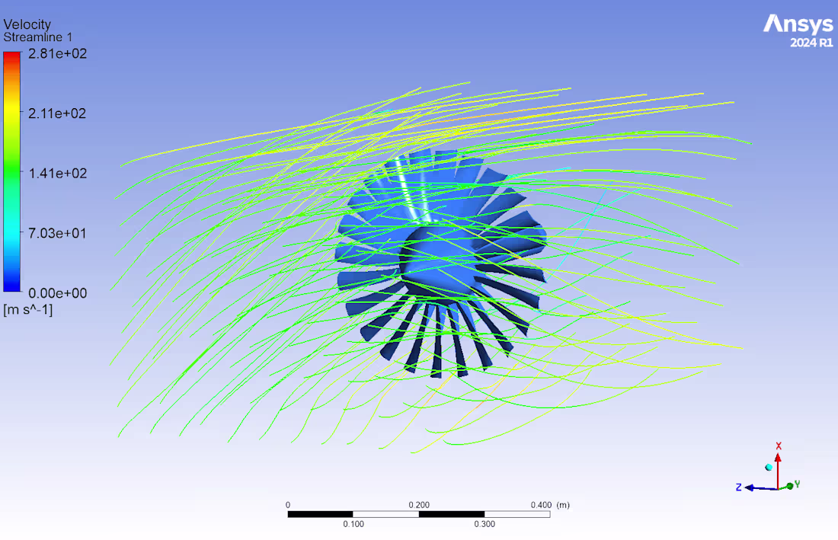Click the 0.200 marking on the scale bar
This screenshot has height=540, width=838.
click(x=419, y=504)
